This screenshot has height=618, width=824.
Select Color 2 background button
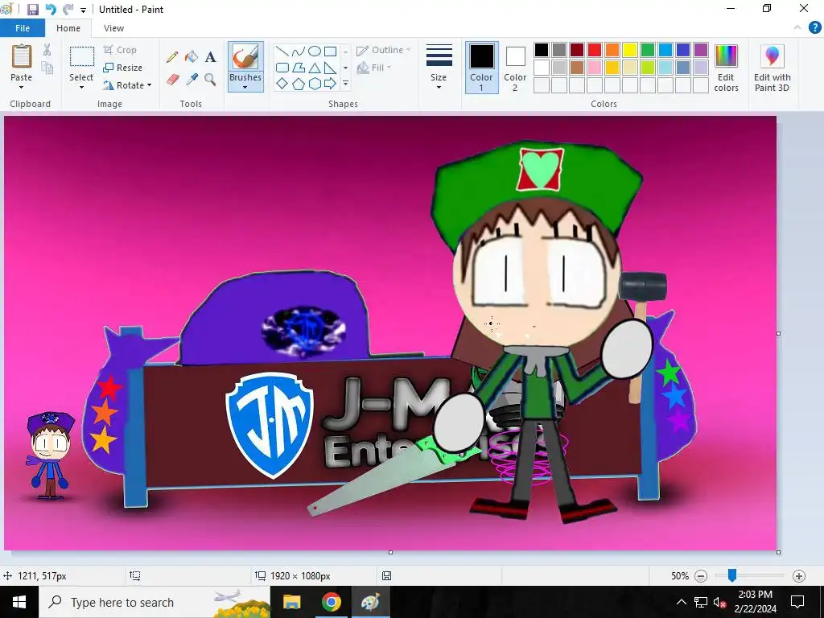515,68
